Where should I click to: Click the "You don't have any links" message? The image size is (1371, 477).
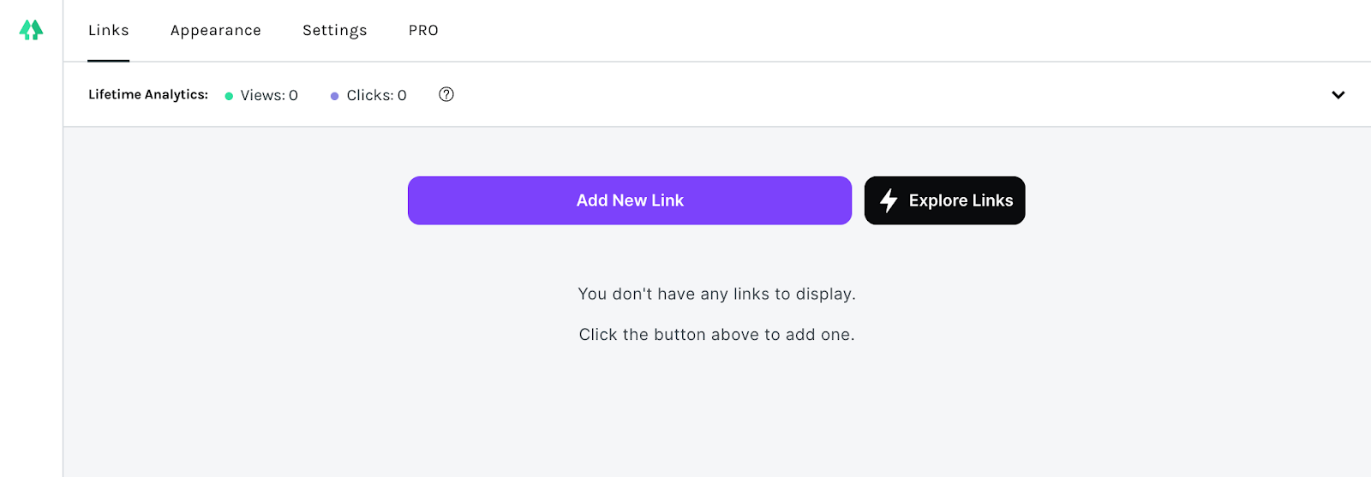coord(716,294)
